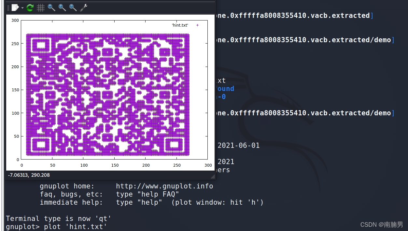Grab the toolbar's dotted move handle
Image resolution: width=408 pixels, height=231 pixels.
click(x=8, y=8)
